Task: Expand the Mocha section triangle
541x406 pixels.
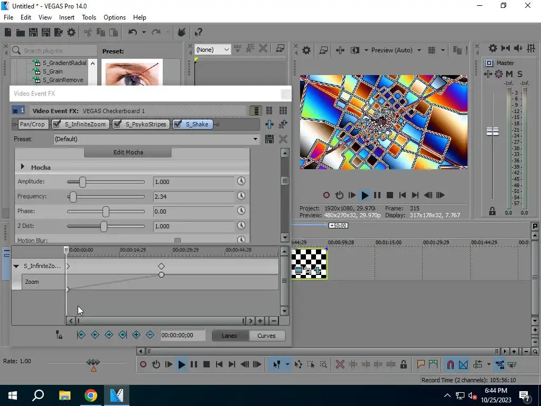Action: pos(22,167)
